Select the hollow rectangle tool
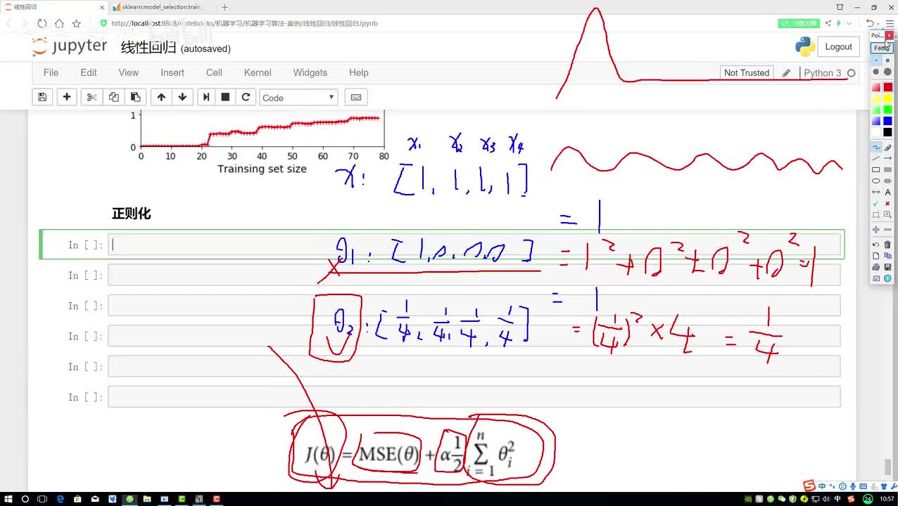Image resolution: width=898 pixels, height=506 pixels. pos(876,170)
